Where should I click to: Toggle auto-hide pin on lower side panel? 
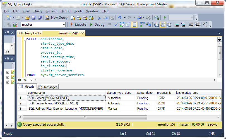tap(8, 59)
